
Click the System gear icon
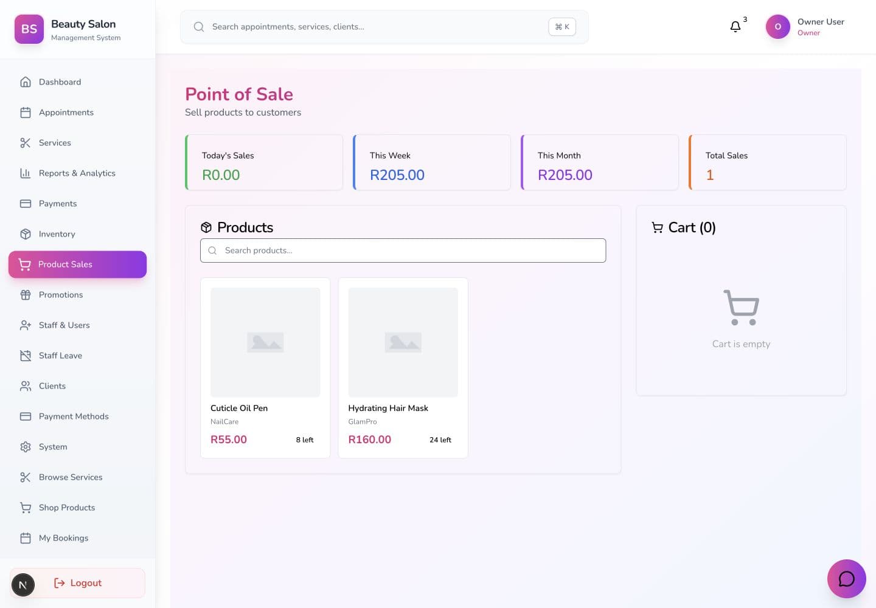26,447
